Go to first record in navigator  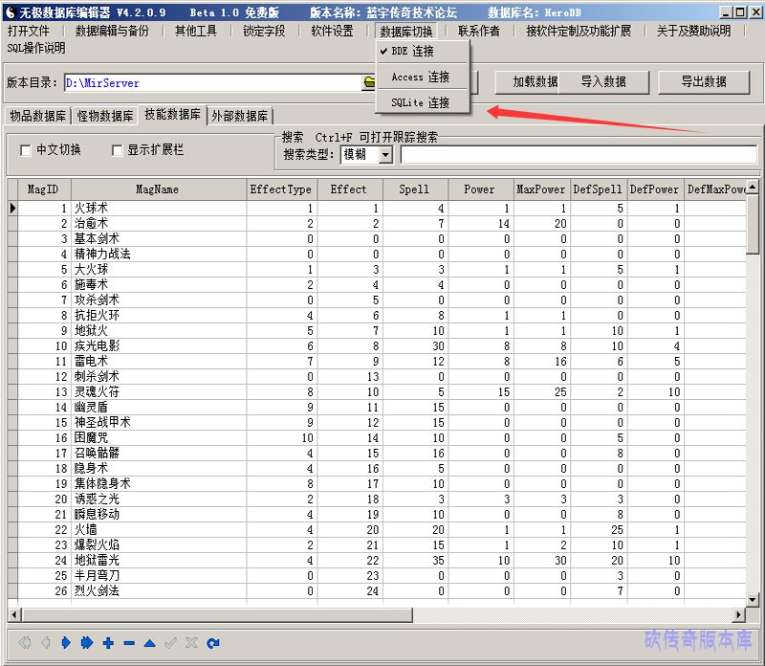[x=24, y=643]
